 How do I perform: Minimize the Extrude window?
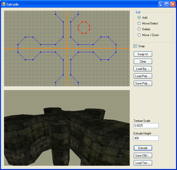(161, 4)
